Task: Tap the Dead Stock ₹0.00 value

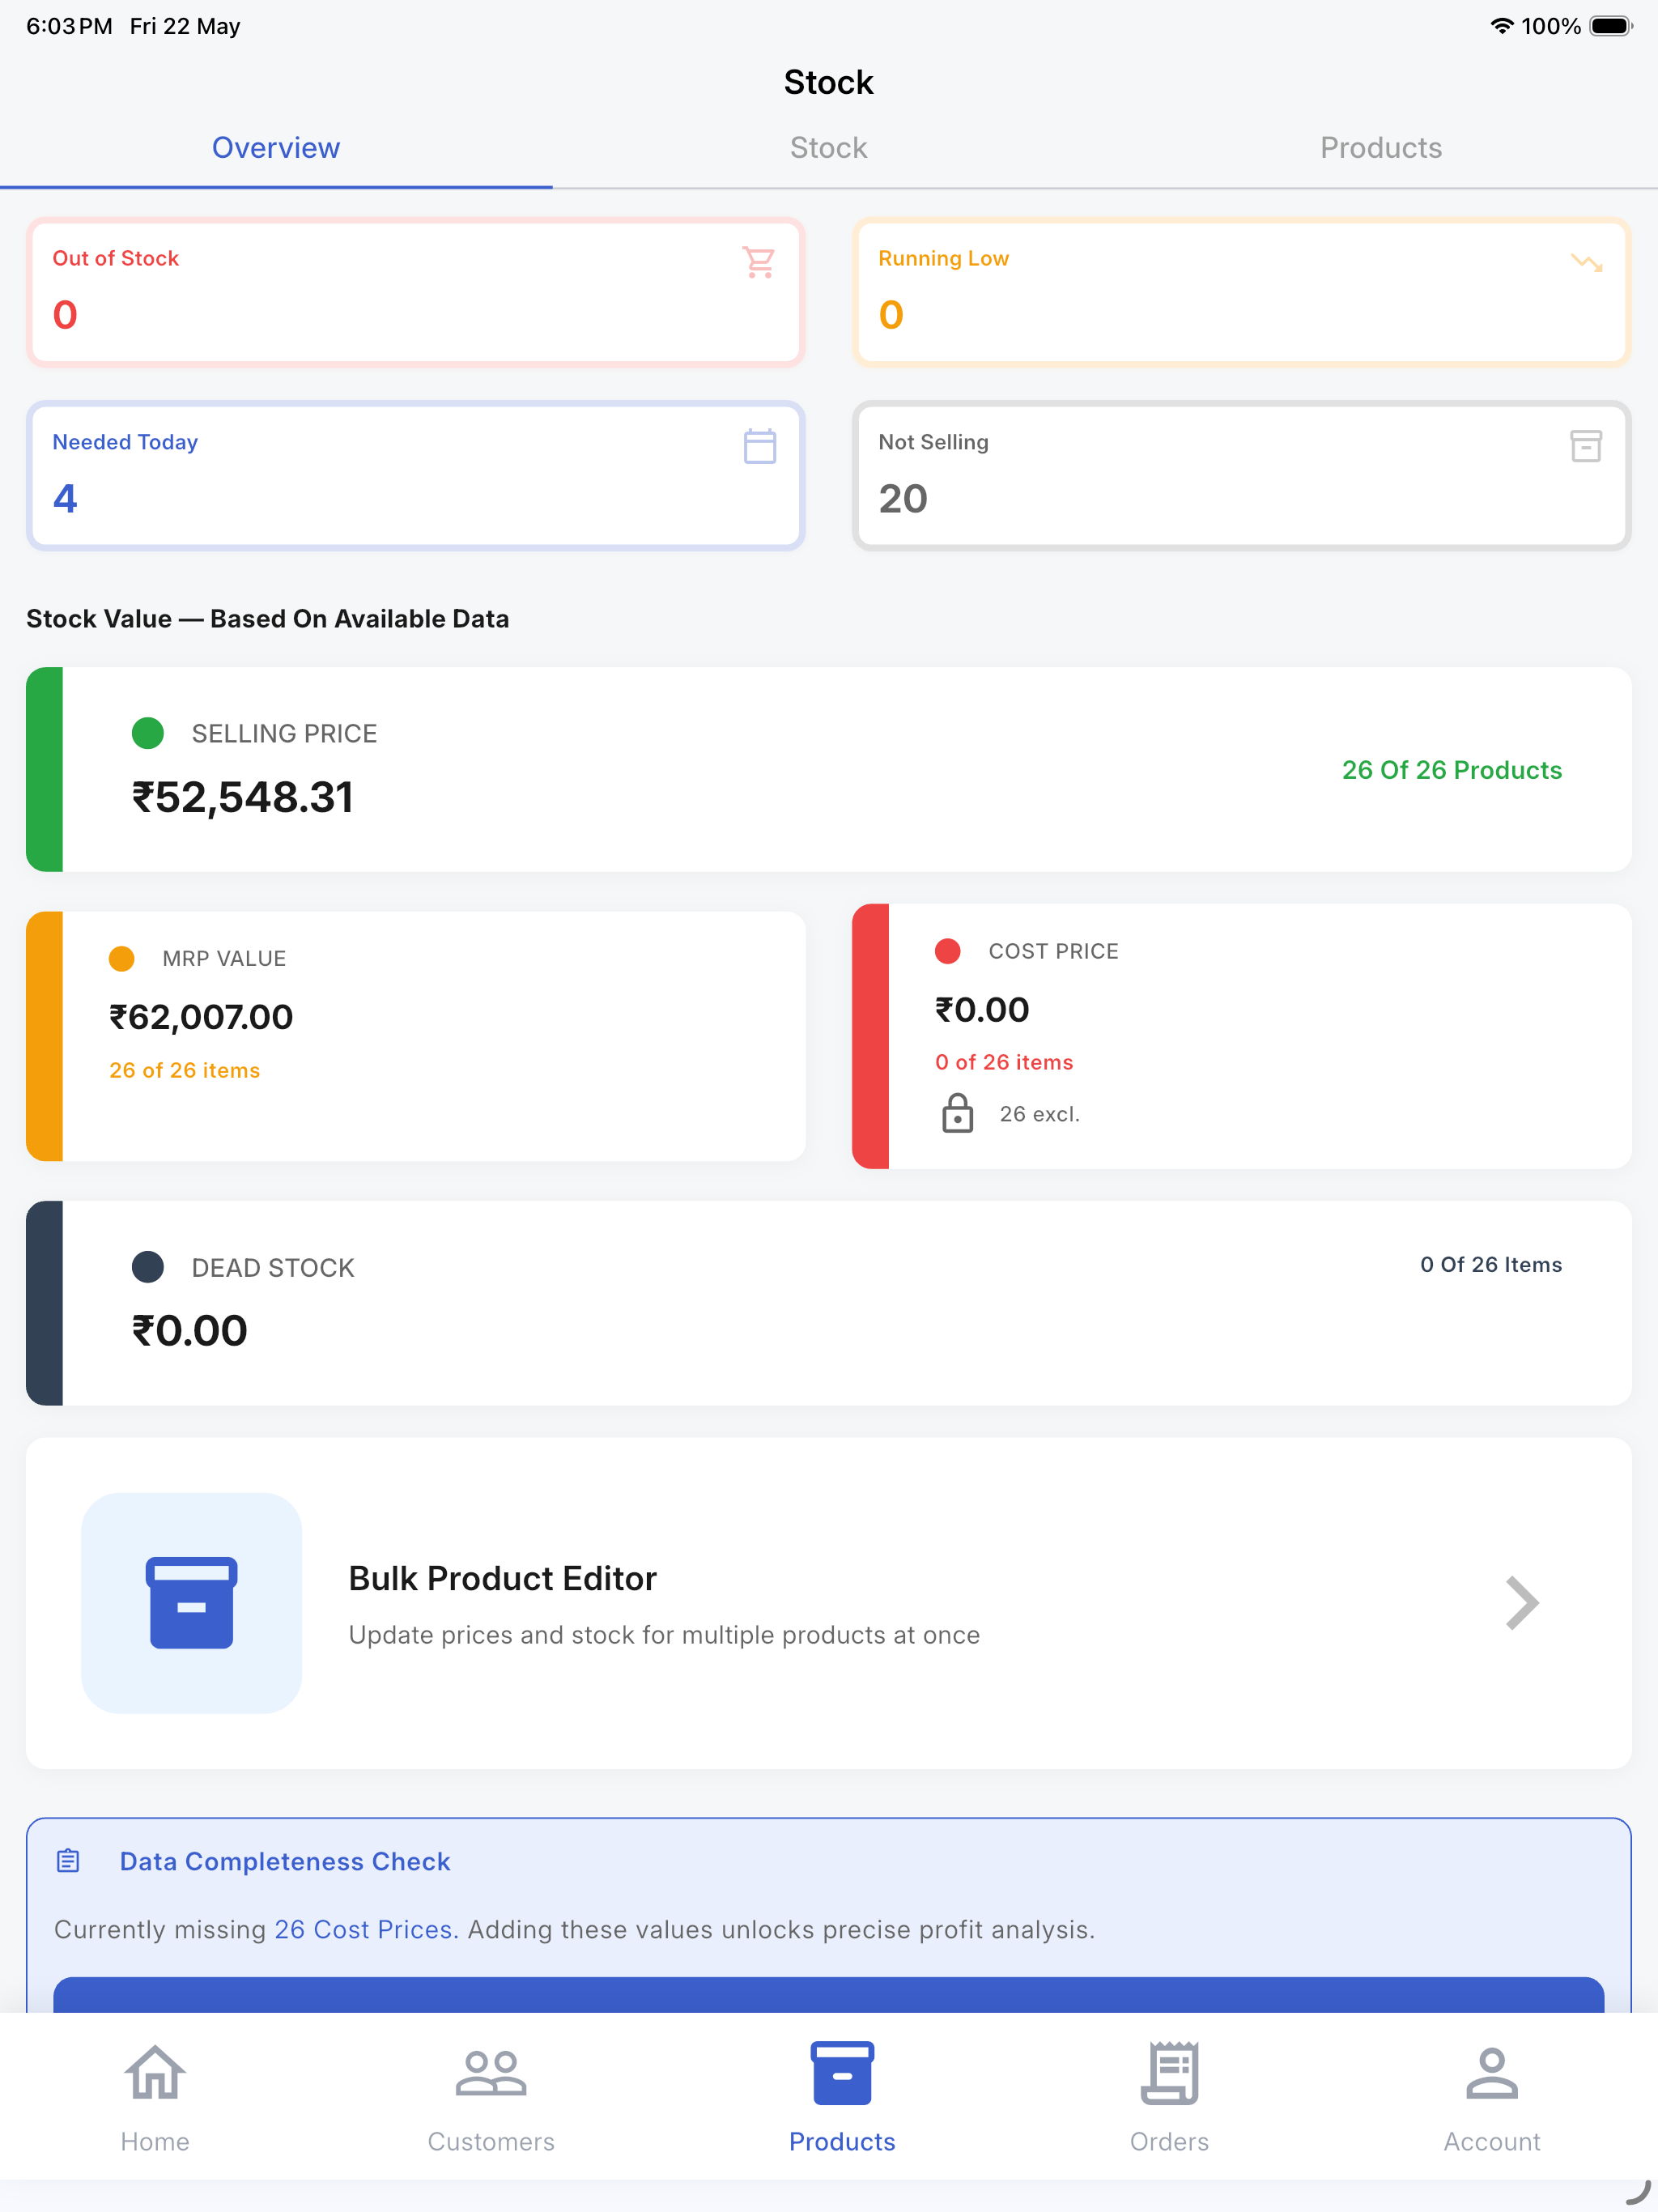Action: point(190,1331)
